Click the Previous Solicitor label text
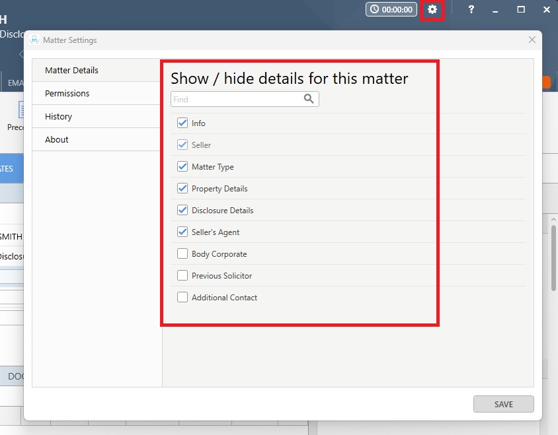Image resolution: width=558 pixels, height=435 pixels. (221, 276)
